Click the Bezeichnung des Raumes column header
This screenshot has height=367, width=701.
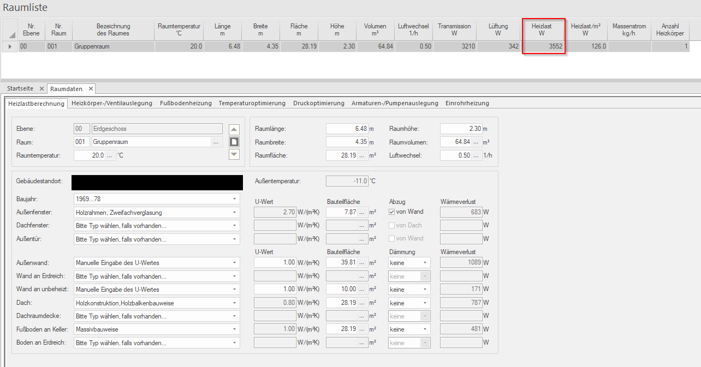(x=113, y=29)
